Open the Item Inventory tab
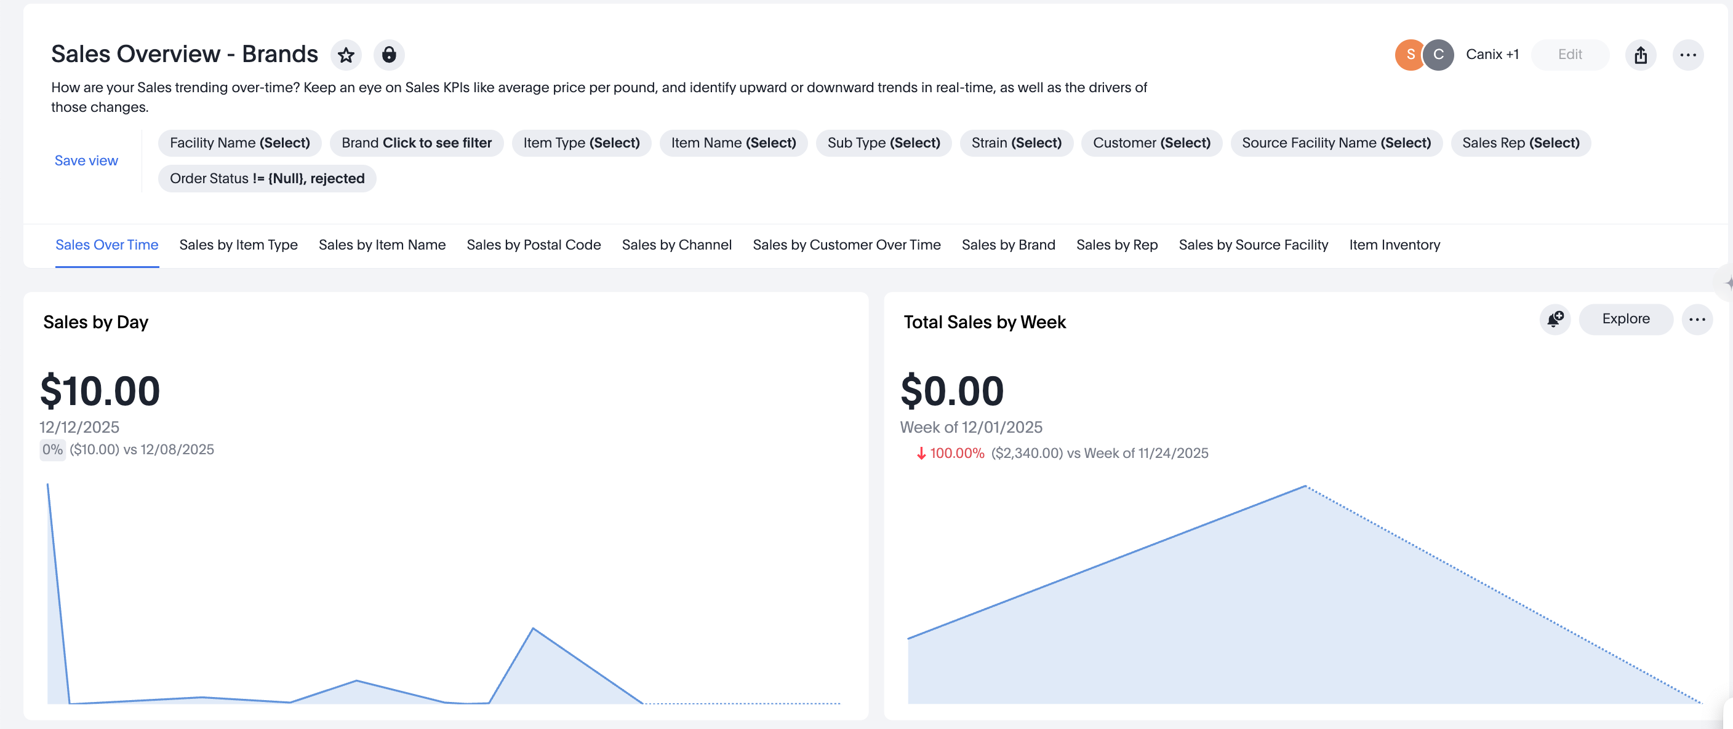 (x=1394, y=245)
